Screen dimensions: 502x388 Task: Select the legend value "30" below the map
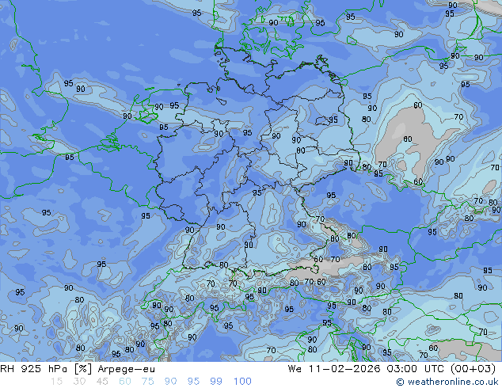79,382
